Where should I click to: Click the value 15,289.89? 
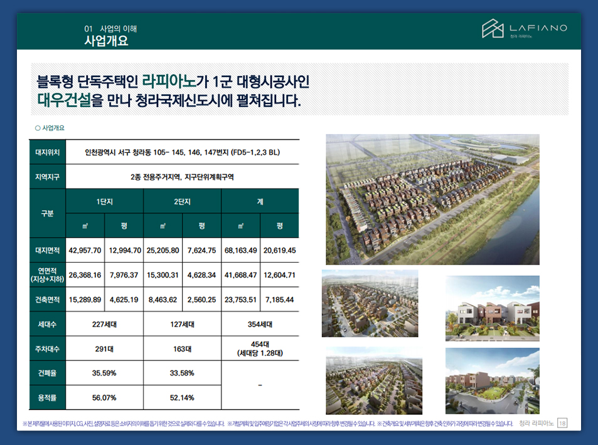click(85, 300)
